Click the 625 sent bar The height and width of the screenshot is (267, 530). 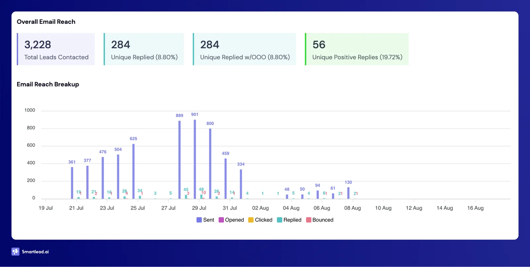tap(133, 172)
